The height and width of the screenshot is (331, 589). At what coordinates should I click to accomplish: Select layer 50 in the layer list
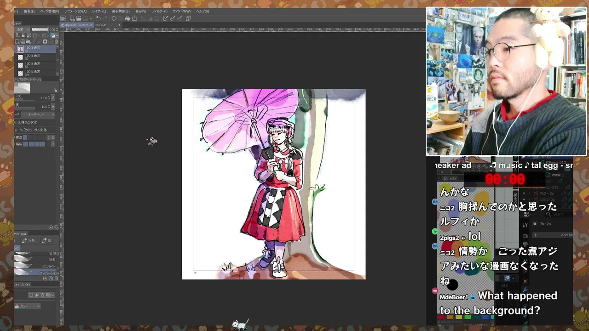[35, 73]
